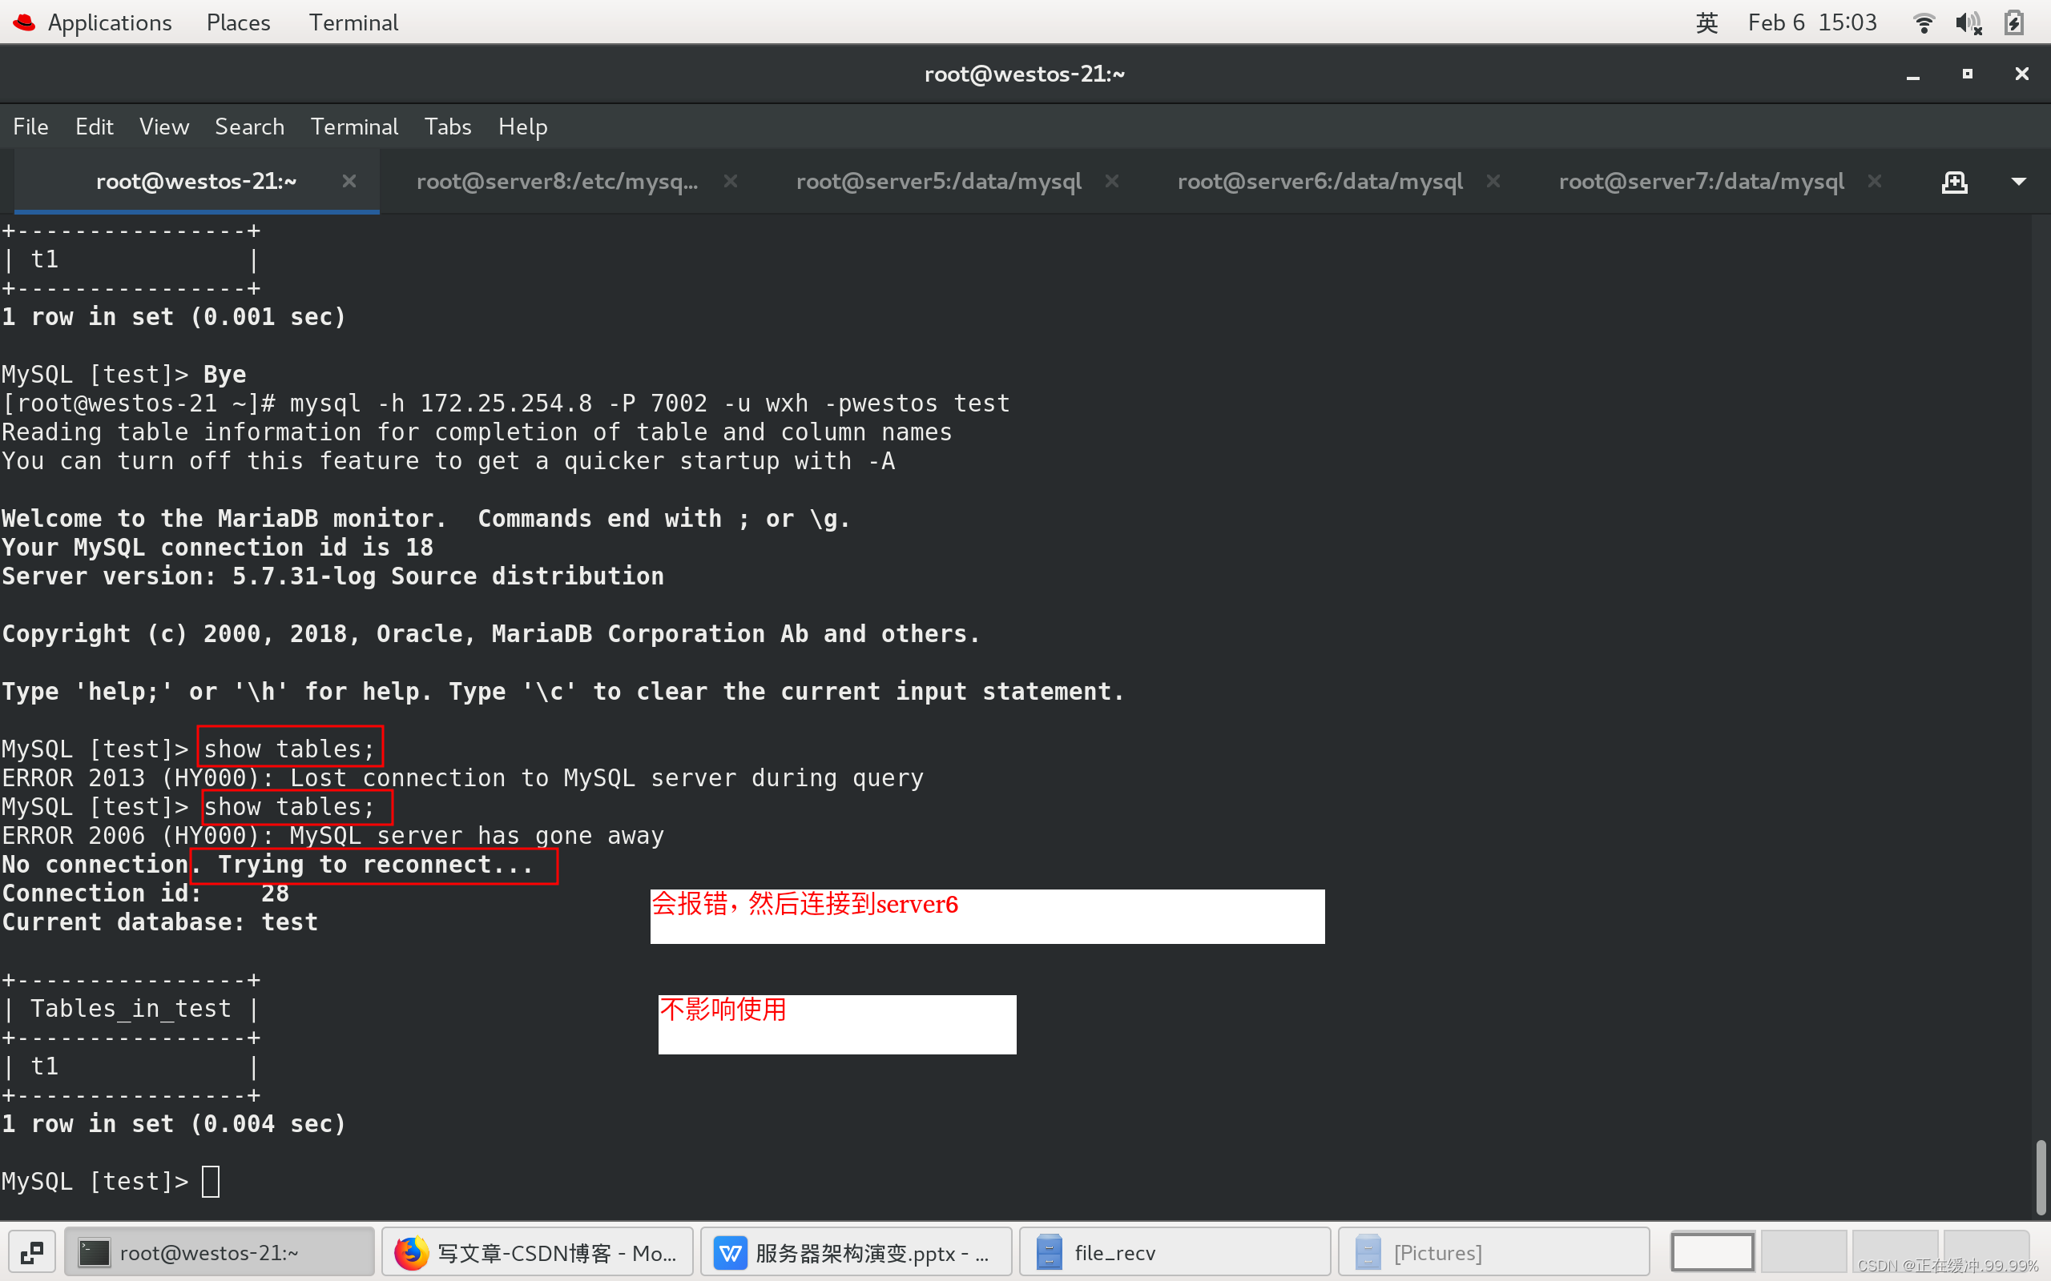Close the root@server5:/data/mysql tab
The height and width of the screenshot is (1281, 2051).
tap(1112, 181)
